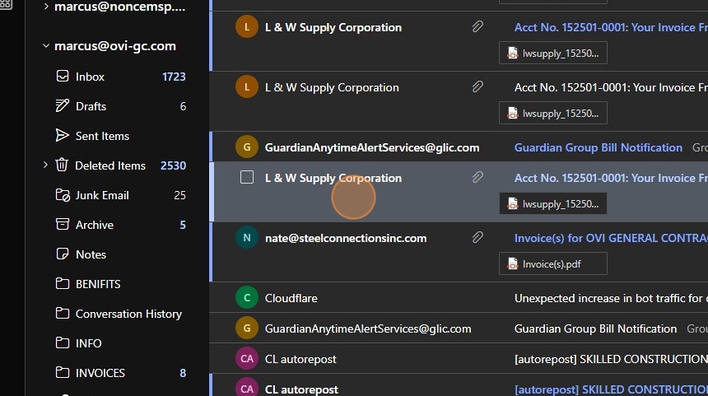This screenshot has width=708, height=396.
Task: Expand the marcus@noncemsp account
Action: 46,7
